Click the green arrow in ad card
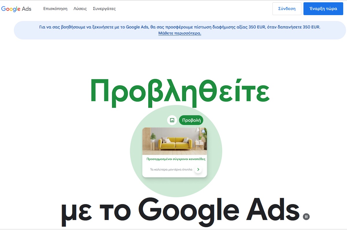The height and width of the screenshot is (230, 347). coord(198,170)
